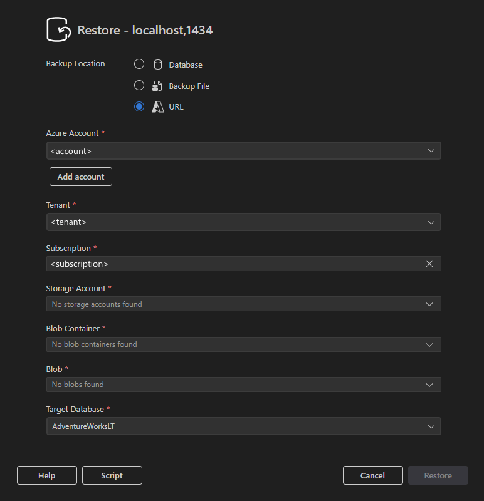The width and height of the screenshot is (484, 501).
Task: Click the Backup File icon
Action: coord(157,85)
